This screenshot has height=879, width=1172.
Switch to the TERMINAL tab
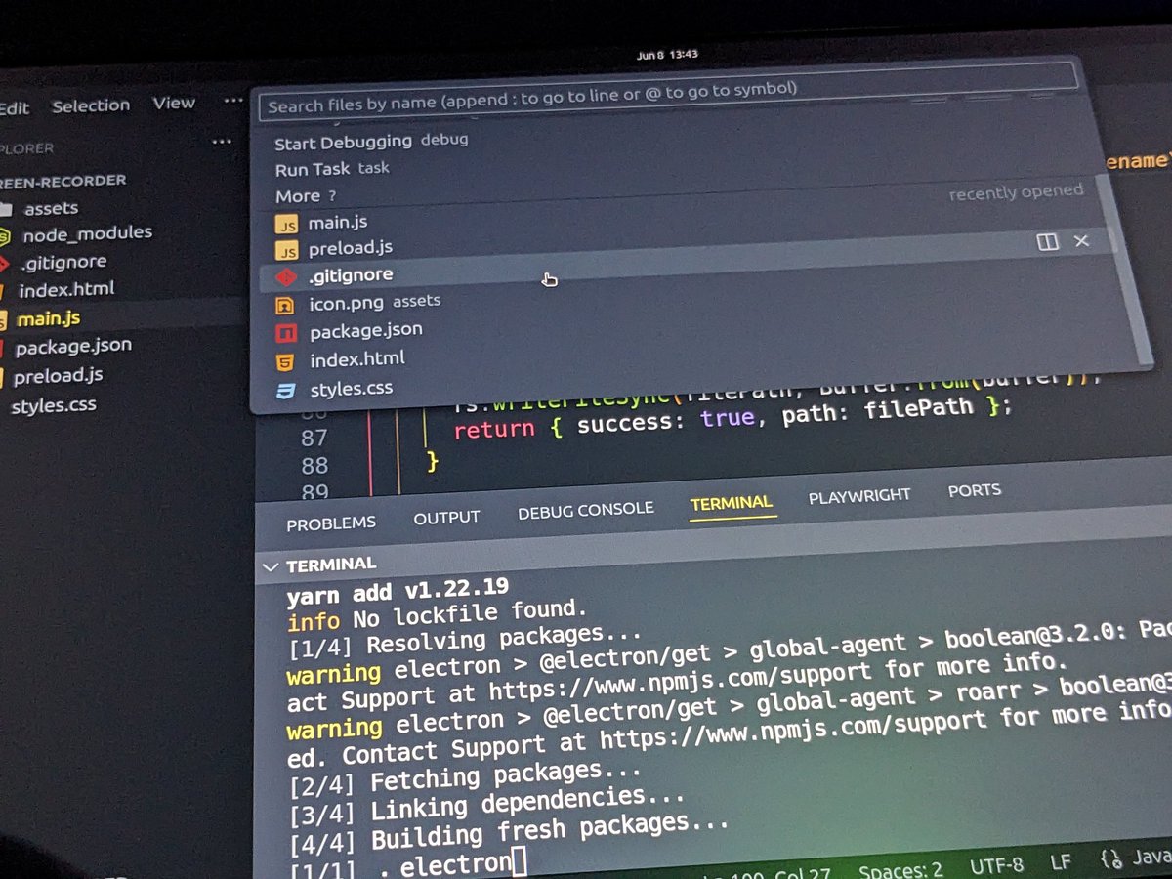point(732,503)
